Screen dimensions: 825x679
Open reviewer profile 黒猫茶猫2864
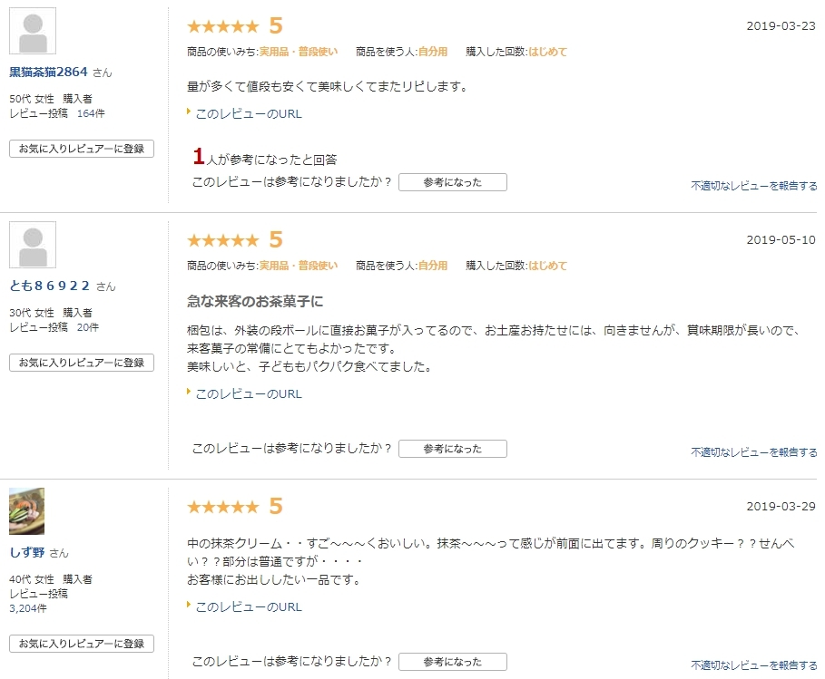tap(48, 72)
